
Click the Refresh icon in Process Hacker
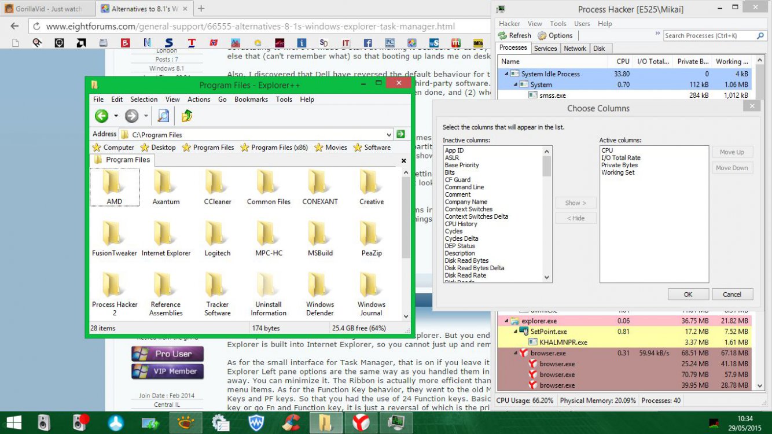click(x=503, y=36)
